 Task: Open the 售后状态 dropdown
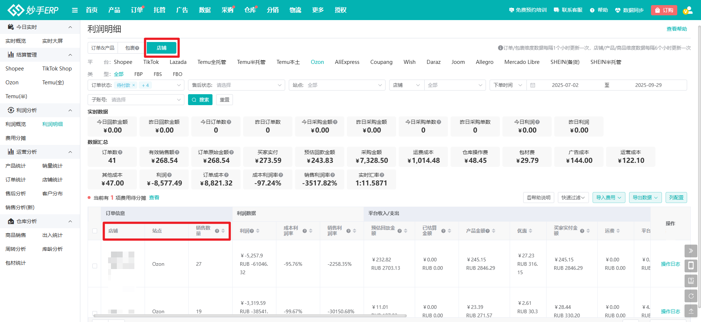tap(237, 85)
